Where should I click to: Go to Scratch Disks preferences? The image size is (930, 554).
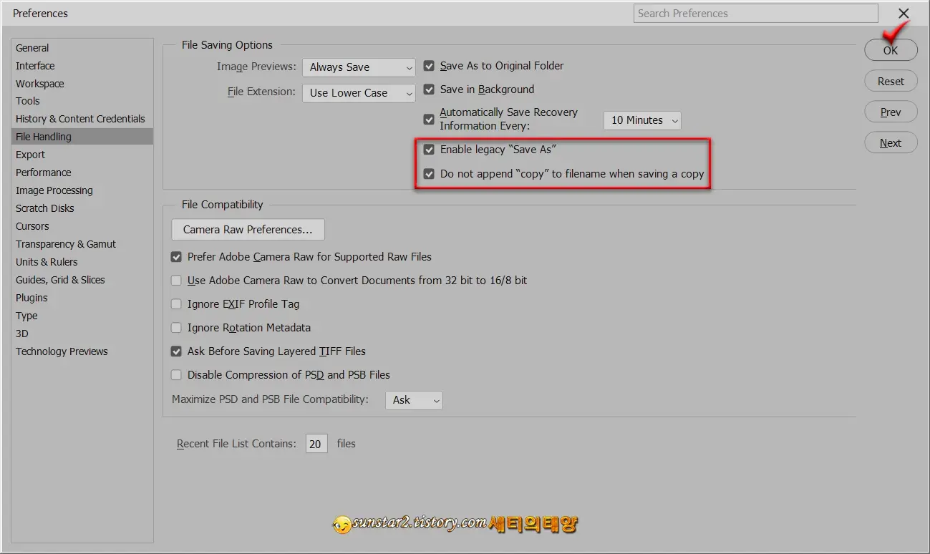coord(82,208)
